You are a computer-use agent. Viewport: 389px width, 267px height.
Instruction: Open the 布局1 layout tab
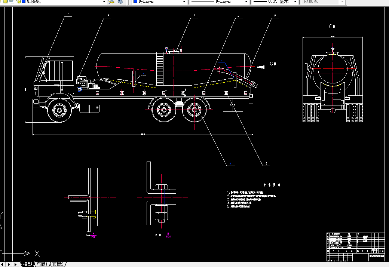point(42,264)
